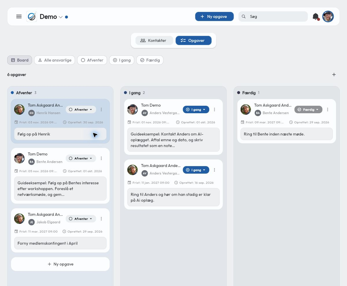Open the Følg op på Henrik task
The image size is (347, 286).
pyautogui.click(x=60, y=134)
